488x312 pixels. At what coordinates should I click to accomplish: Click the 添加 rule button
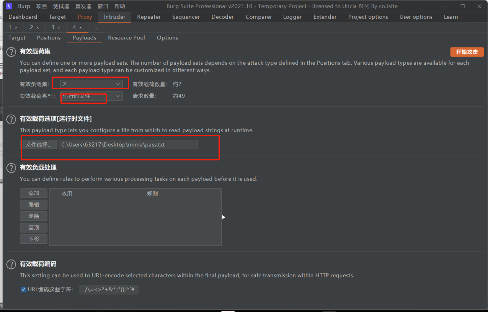click(34, 193)
